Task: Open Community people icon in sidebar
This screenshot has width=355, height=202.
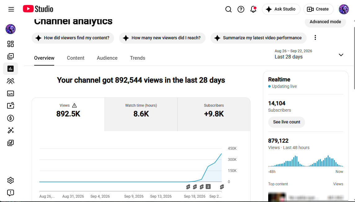Action: pos(11,81)
